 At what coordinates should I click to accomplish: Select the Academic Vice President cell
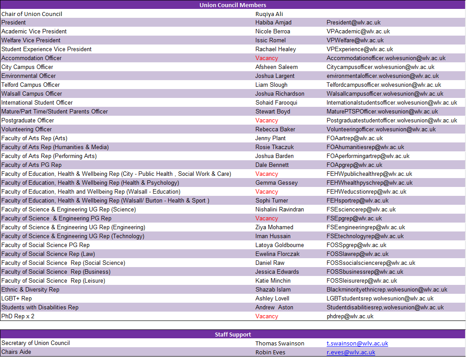(x=34, y=32)
